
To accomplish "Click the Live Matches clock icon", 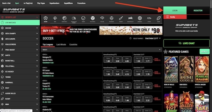I will pos(2,23).
